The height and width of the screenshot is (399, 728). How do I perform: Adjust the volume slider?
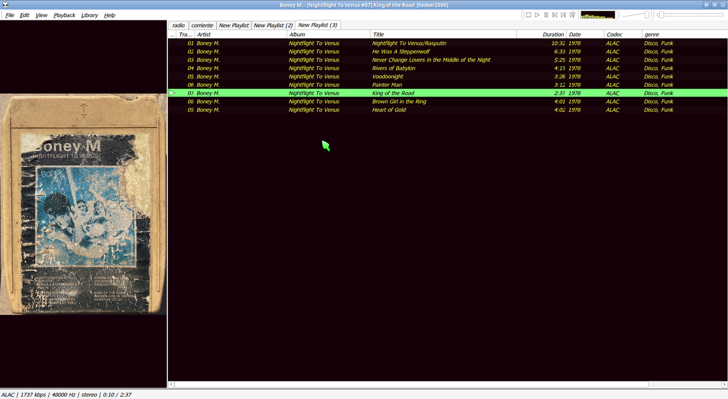point(636,15)
